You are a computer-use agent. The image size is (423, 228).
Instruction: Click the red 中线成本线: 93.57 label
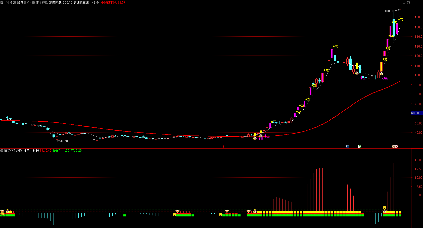point(113,3)
